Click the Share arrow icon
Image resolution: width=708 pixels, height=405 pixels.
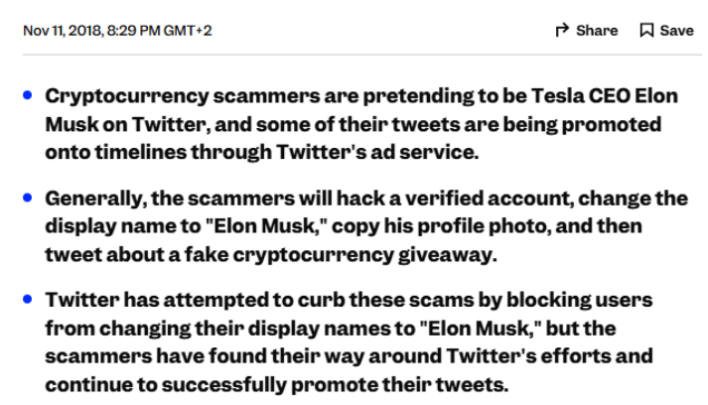click(562, 30)
